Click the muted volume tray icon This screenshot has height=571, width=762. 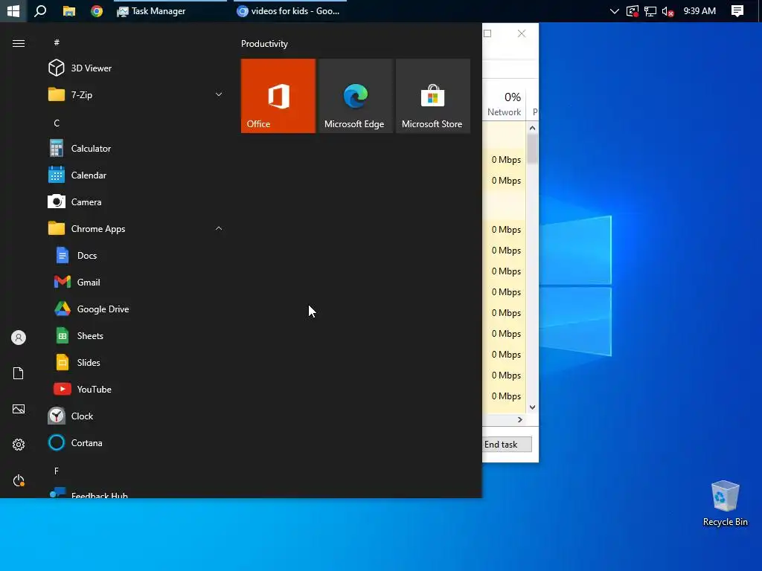pyautogui.click(x=667, y=10)
